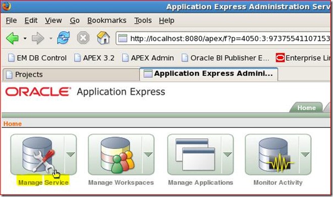Open the Edit menu

[x=31, y=21]
